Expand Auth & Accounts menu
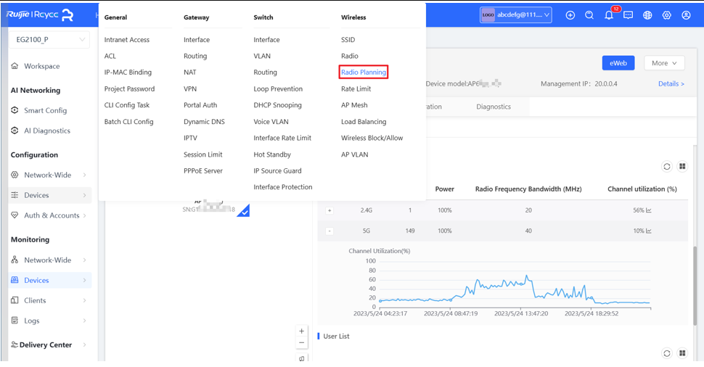 [49, 215]
